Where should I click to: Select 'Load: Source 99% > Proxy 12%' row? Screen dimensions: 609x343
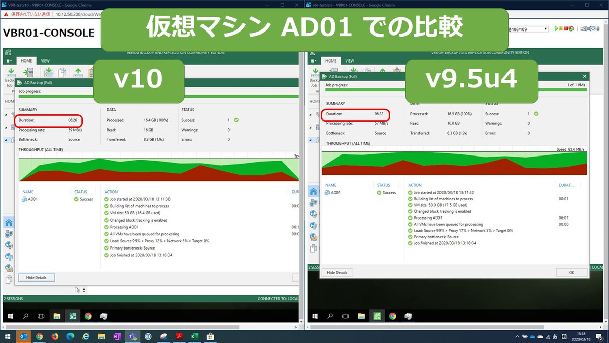point(156,241)
